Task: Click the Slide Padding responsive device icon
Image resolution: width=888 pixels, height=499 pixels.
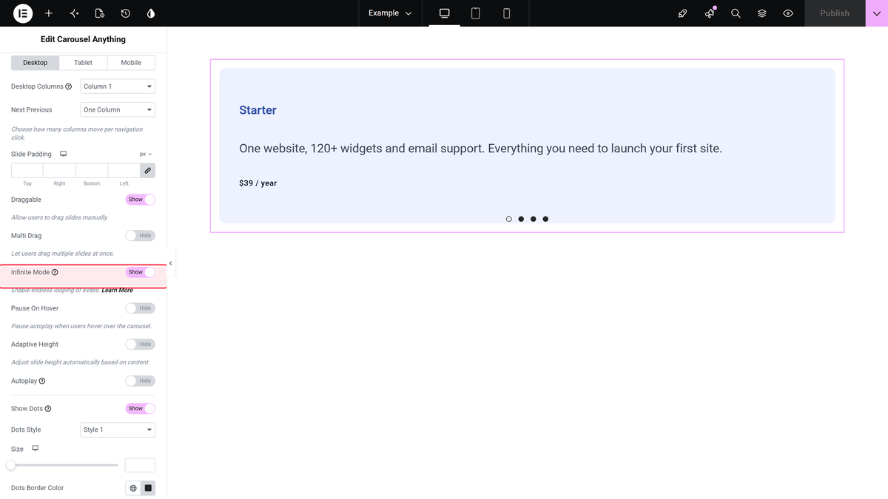Action: pos(64,154)
